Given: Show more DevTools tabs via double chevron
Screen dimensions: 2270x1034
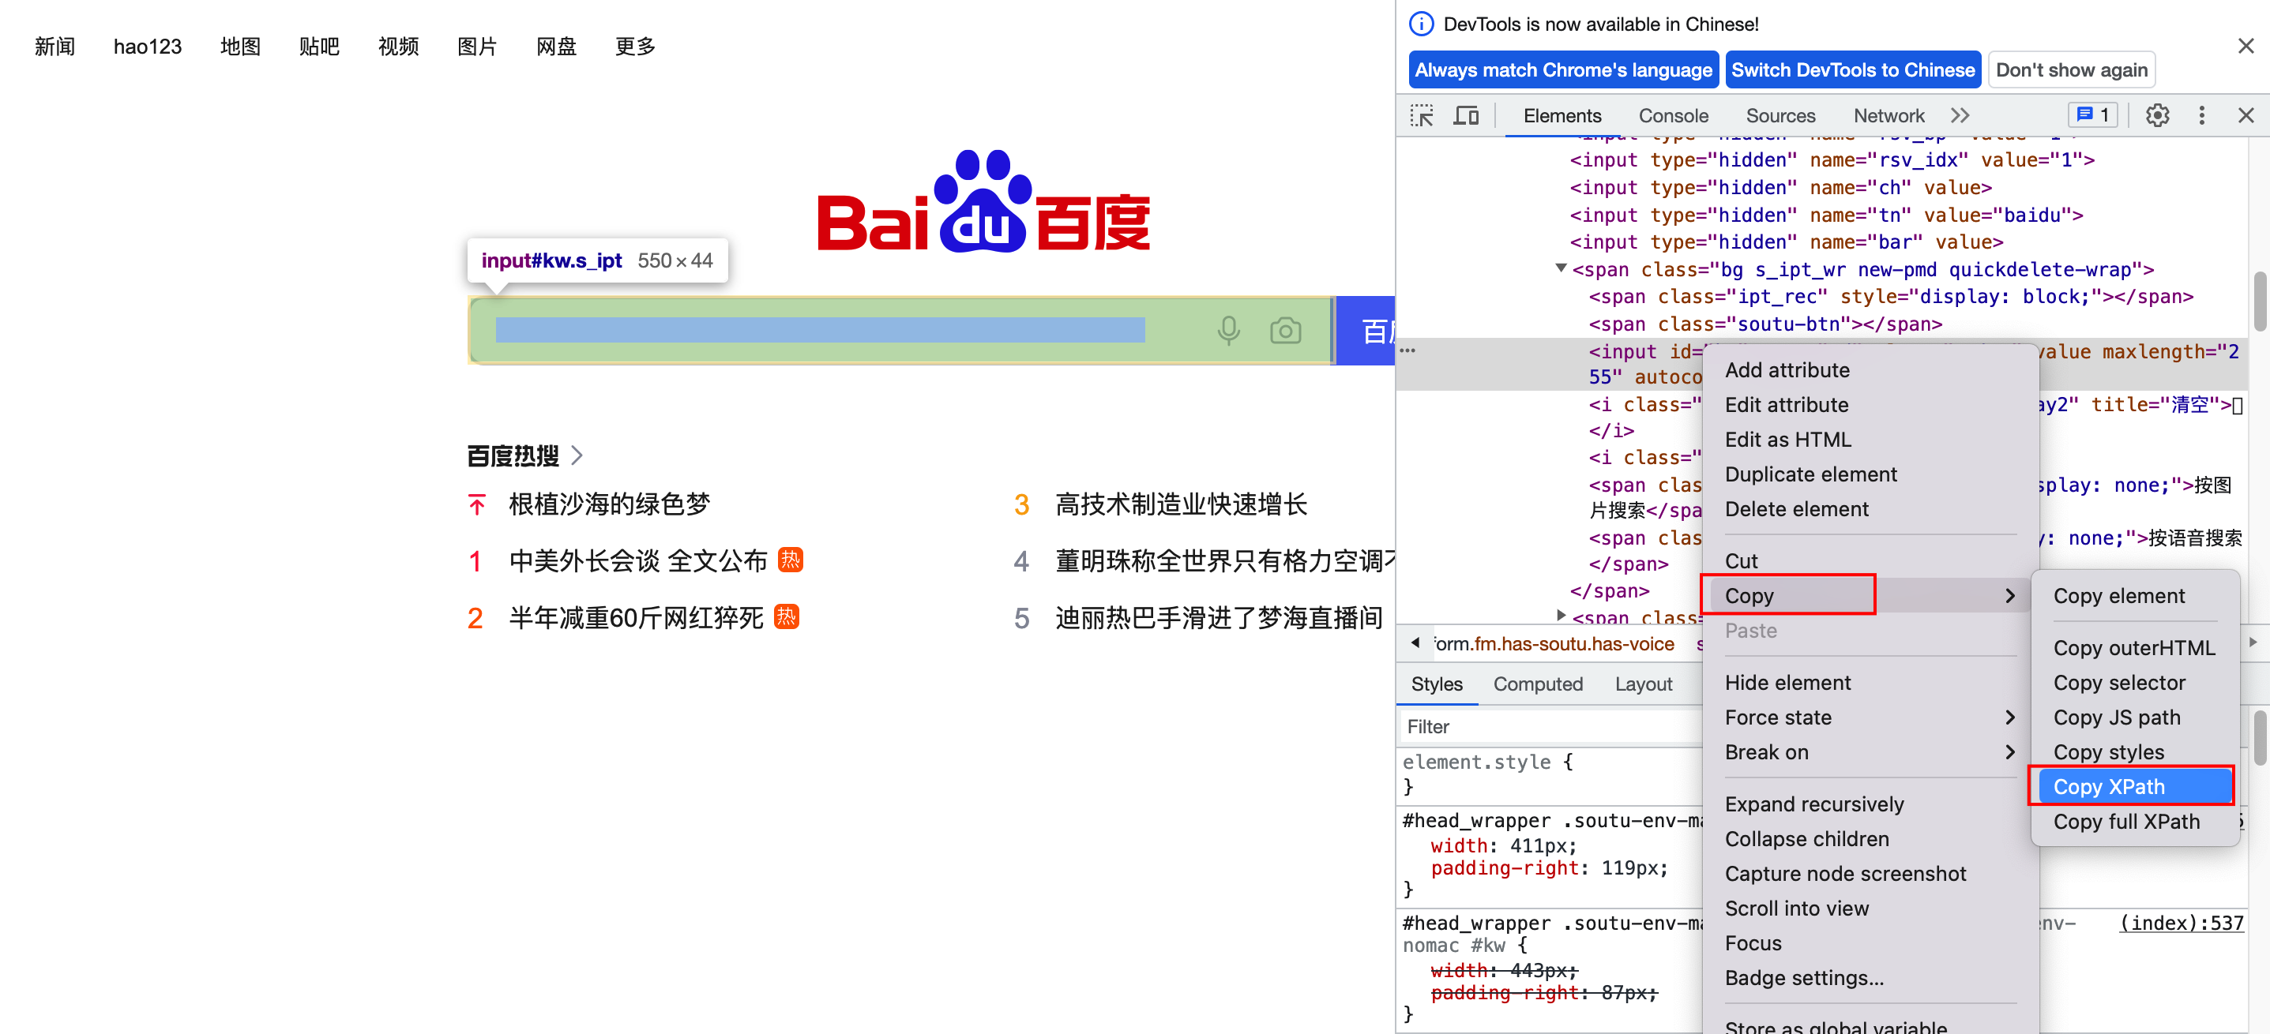Looking at the screenshot, I should tap(1959, 115).
